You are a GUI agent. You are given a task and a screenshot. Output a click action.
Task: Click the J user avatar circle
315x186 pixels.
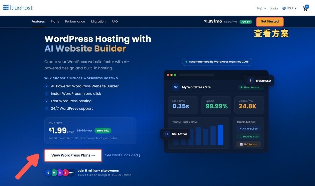coord(66,172)
